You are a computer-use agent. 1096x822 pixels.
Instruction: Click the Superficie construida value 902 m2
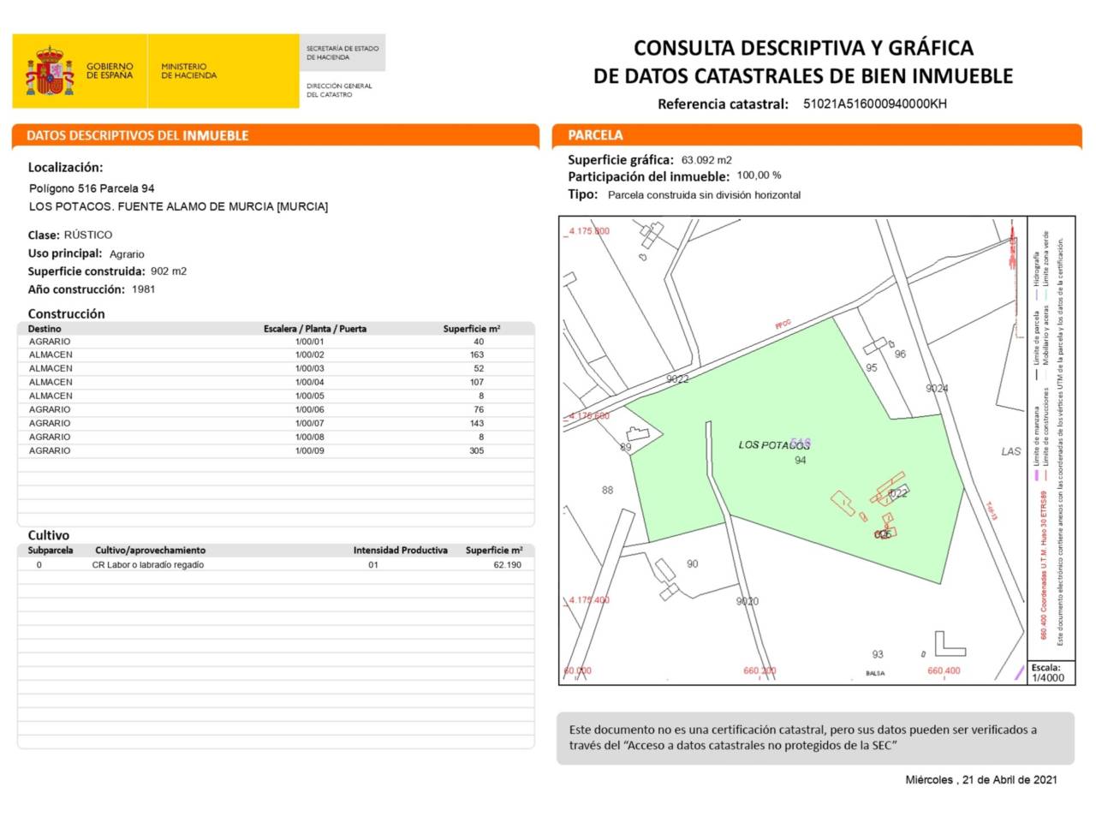point(169,271)
